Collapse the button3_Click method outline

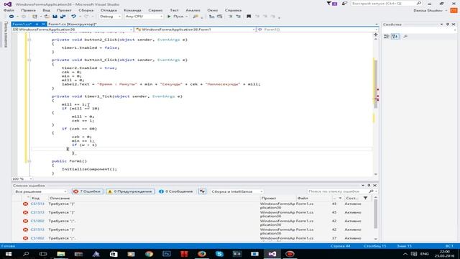click(29, 60)
